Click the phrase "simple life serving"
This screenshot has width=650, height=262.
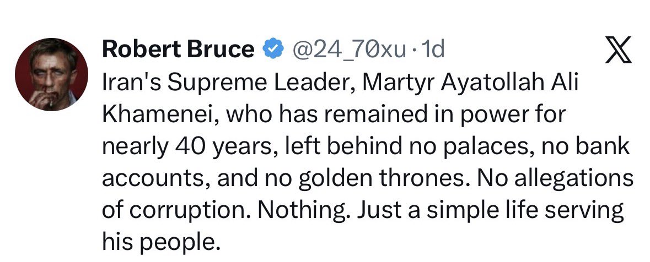point(525,210)
